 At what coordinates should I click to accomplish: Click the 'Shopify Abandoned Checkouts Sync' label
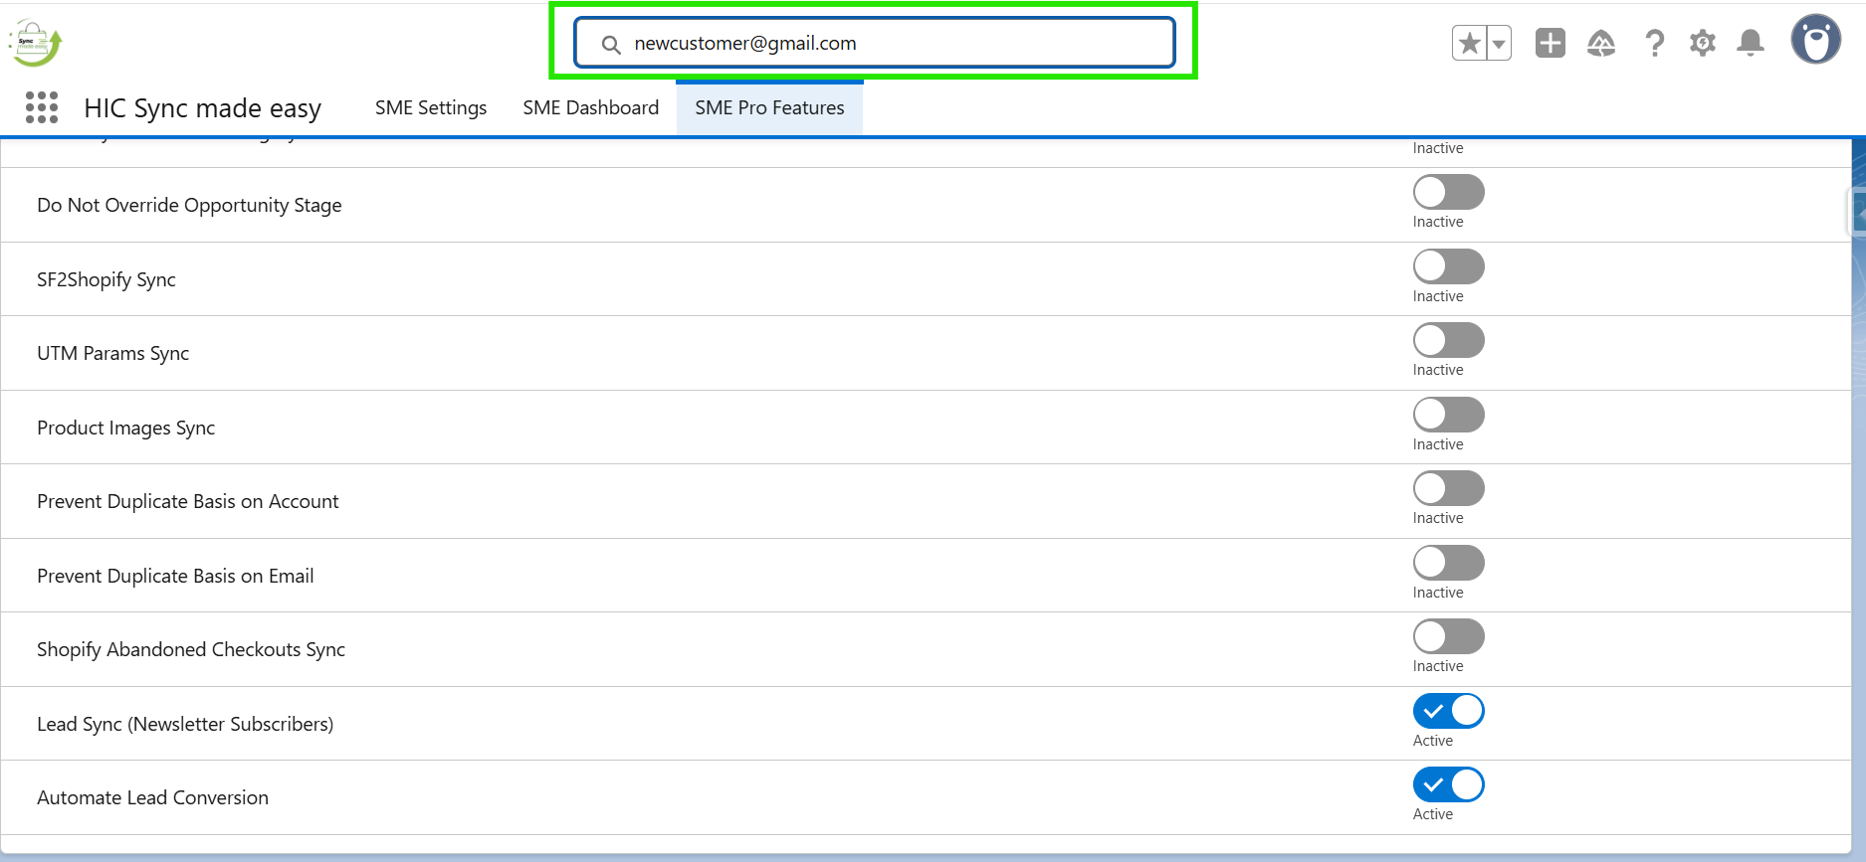(x=191, y=649)
